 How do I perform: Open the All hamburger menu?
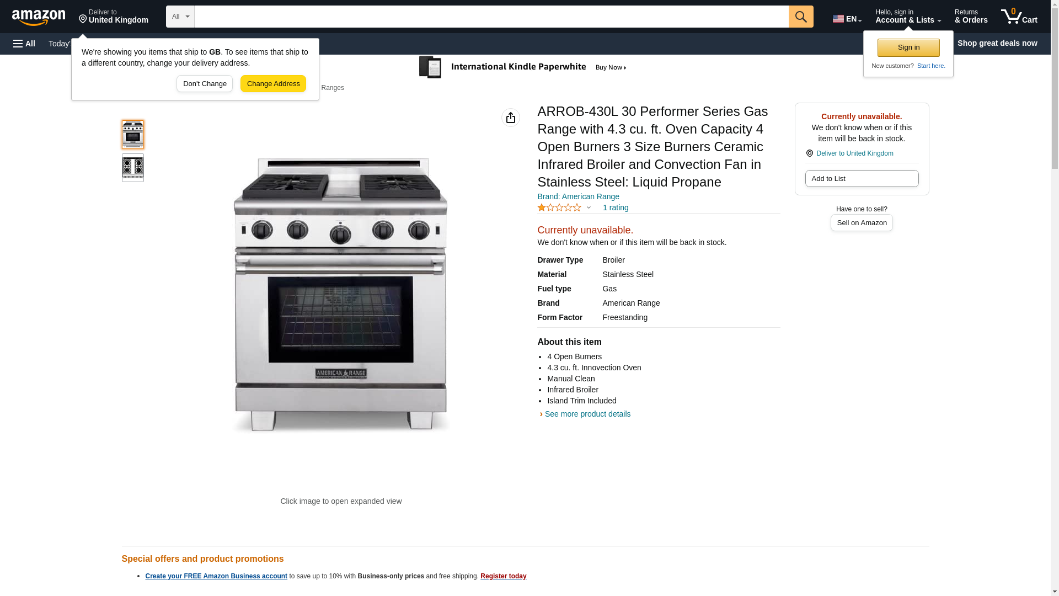pos(24,44)
